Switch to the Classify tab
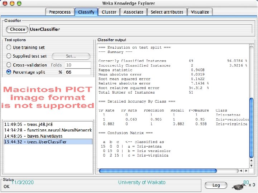 [86, 12]
